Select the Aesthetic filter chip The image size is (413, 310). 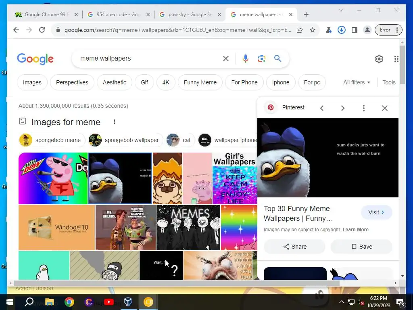tap(114, 82)
